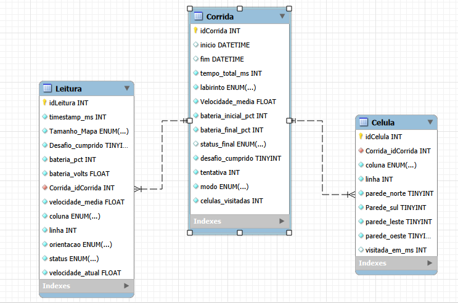
Task: Select the Celula table title
Action: click(383, 123)
